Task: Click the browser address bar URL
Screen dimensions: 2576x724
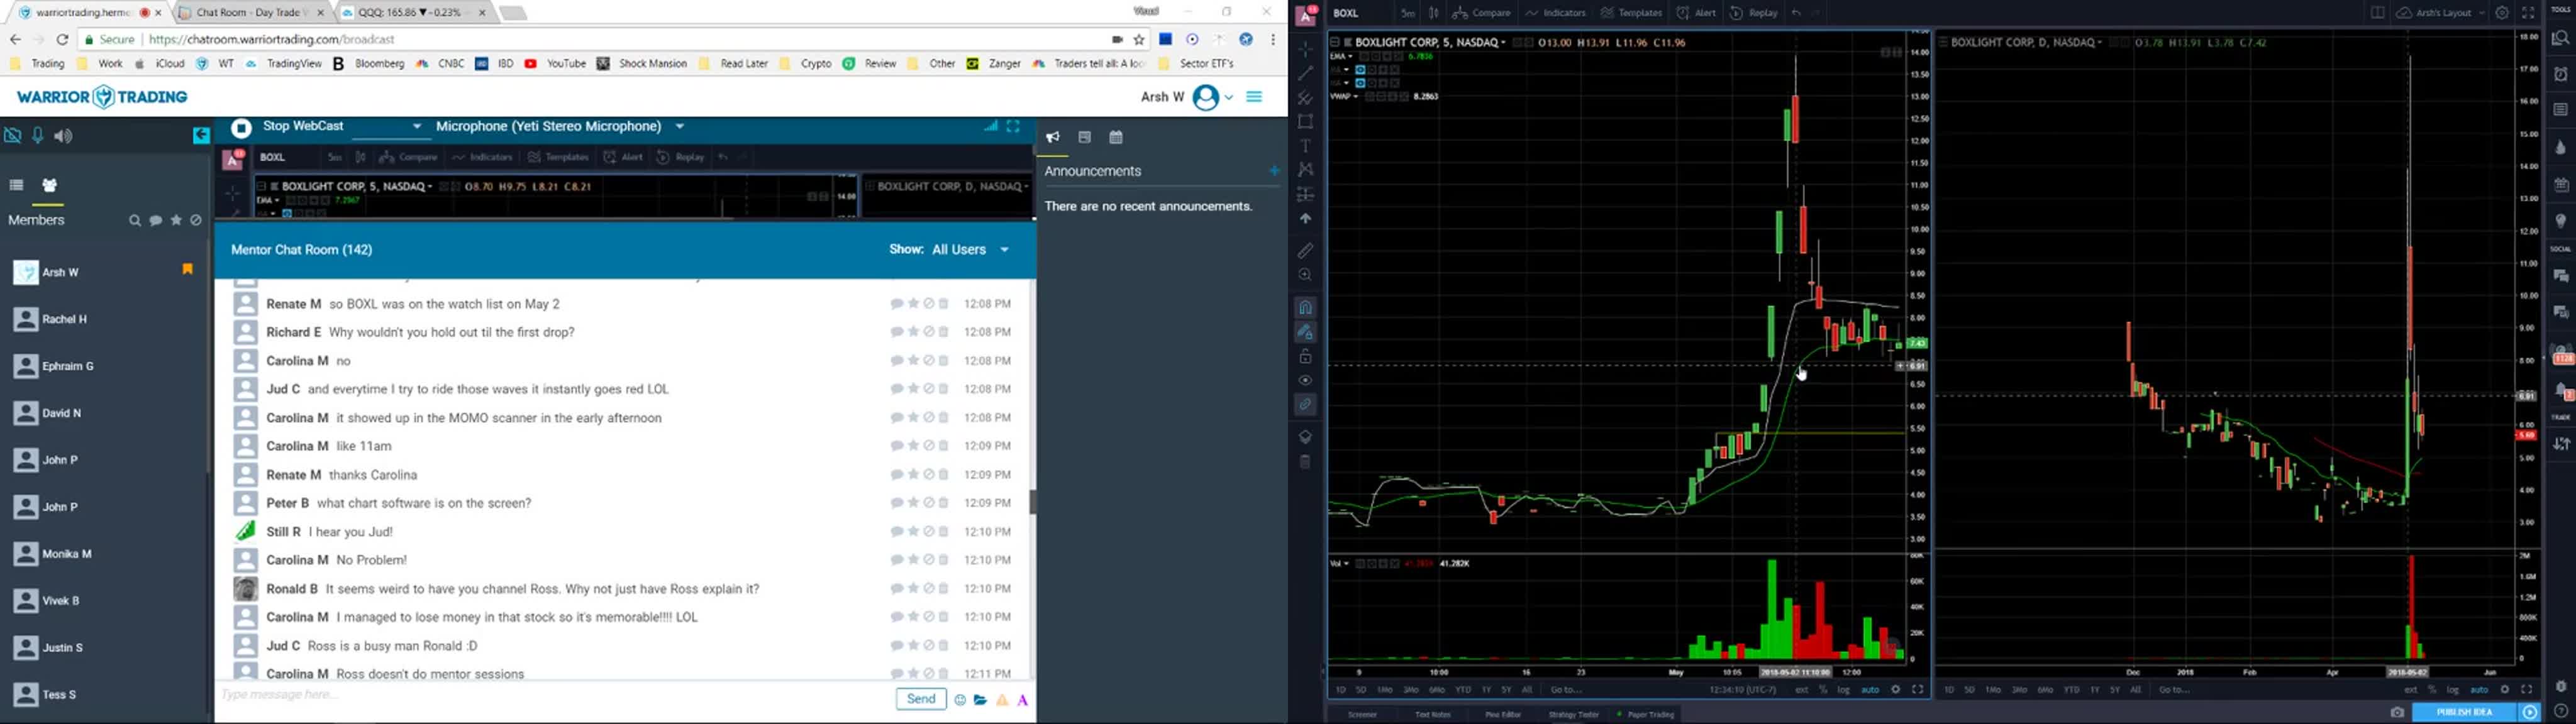Action: click(272, 40)
